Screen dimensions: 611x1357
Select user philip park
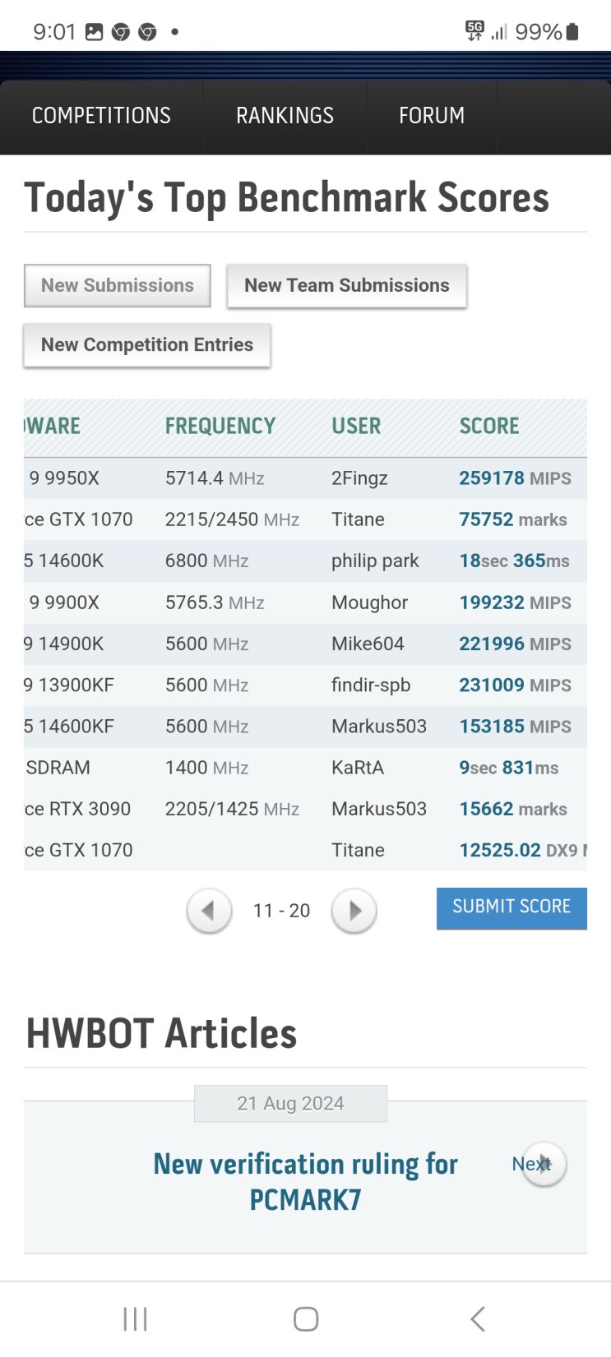(375, 561)
